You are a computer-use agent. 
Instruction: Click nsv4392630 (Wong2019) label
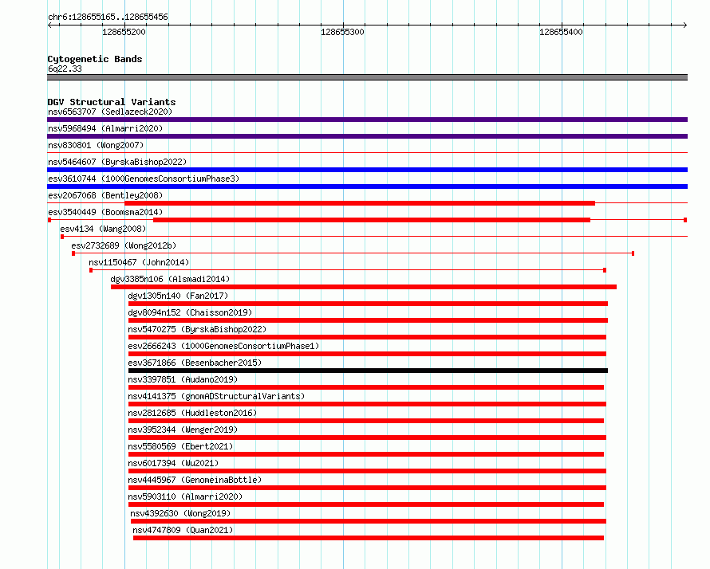coord(180,513)
